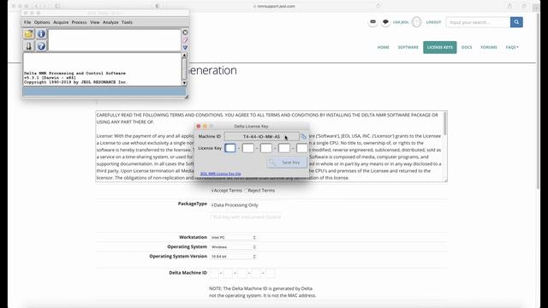Click first Delta Machine ID box on webpage
548x308 pixels.
[214, 273]
